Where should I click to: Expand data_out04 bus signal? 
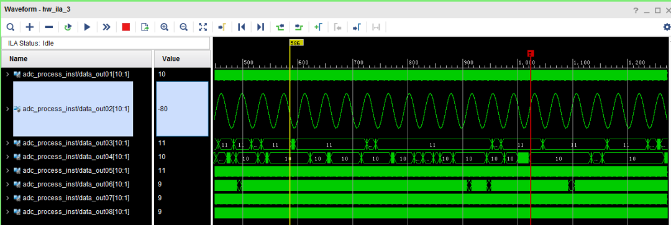click(x=7, y=157)
